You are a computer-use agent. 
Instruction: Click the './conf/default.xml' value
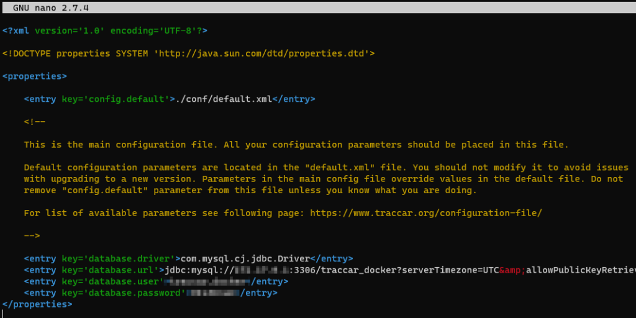[x=224, y=99]
